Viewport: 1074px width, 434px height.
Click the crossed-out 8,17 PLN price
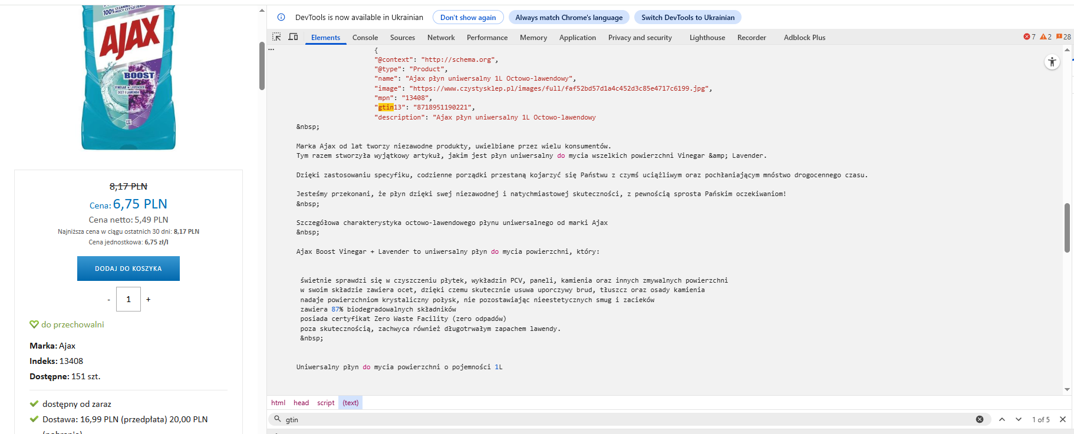tap(129, 186)
